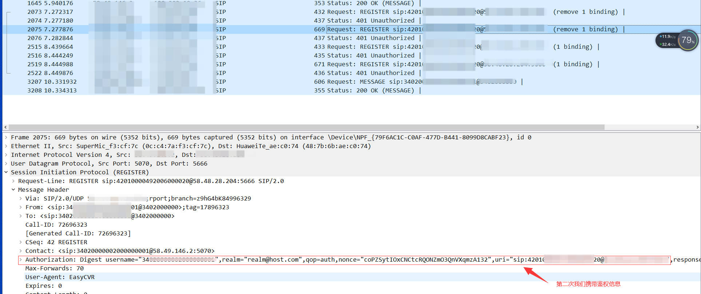Screen dimensions: 701x294
Task: Select packet 1645 with 200 OK status
Action: (351, 3)
